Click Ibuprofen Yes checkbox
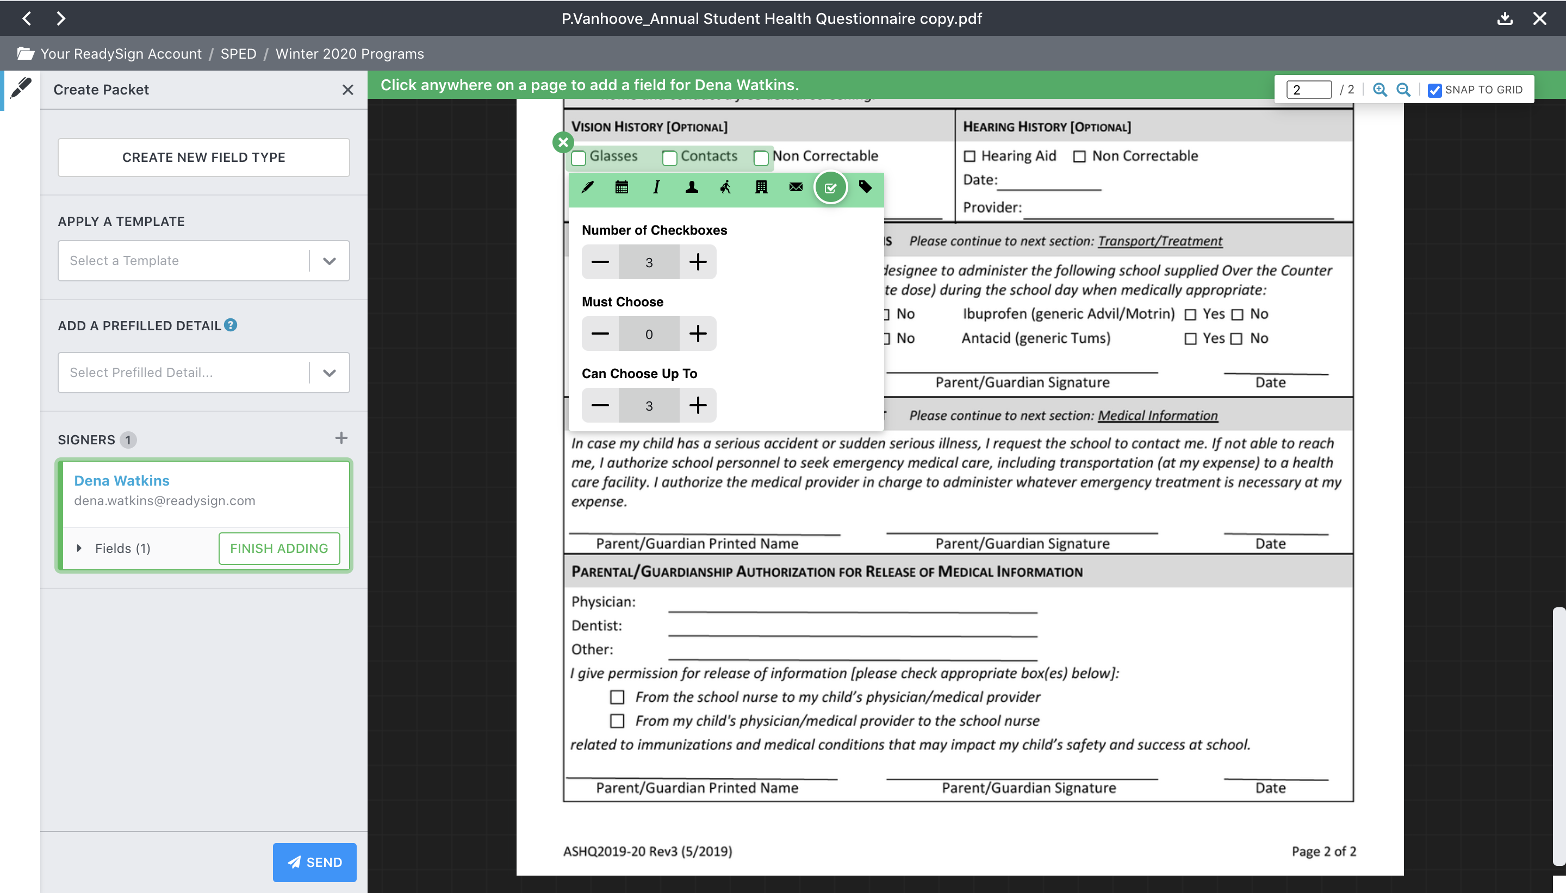 tap(1190, 315)
